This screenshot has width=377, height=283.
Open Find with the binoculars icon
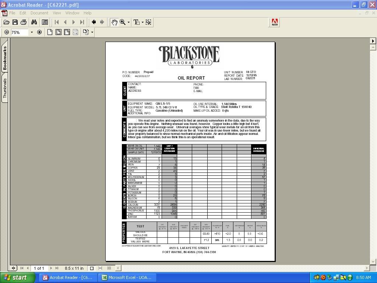(34, 22)
